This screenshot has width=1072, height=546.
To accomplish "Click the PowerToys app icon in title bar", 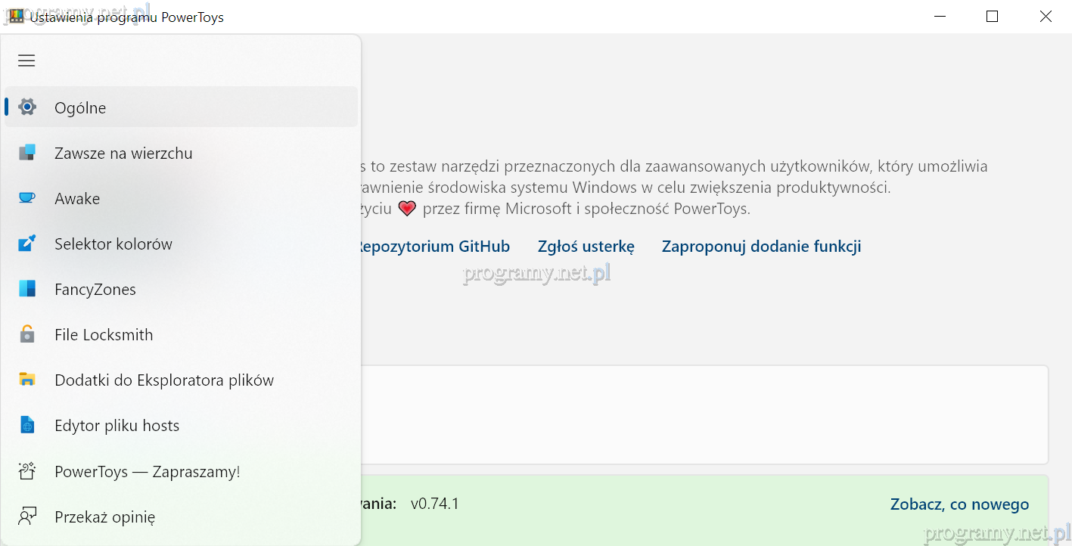I will point(16,17).
